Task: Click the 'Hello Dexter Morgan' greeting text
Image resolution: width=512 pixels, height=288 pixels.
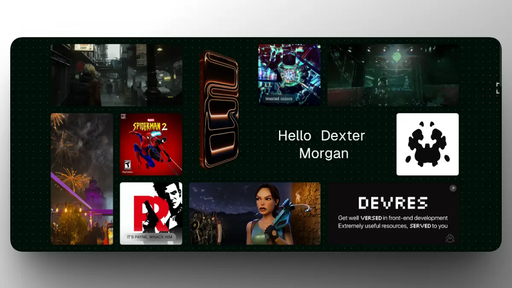Action: coord(322,145)
